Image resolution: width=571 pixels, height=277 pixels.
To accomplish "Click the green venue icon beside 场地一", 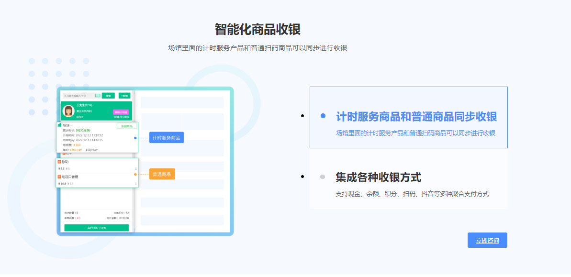I will 59,125.
